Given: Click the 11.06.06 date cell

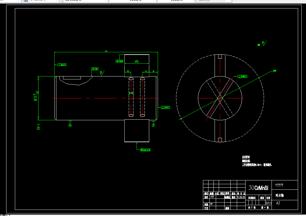Looking at the screenshot, I should (x=241, y=197).
